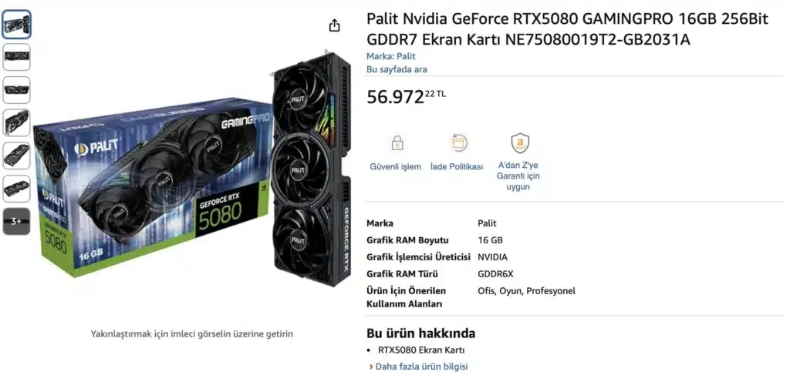
Task: Click the 56.972 TL price
Action: [x=406, y=96]
